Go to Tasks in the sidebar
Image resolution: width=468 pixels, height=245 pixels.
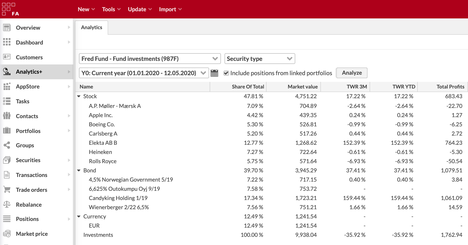tap(37, 101)
